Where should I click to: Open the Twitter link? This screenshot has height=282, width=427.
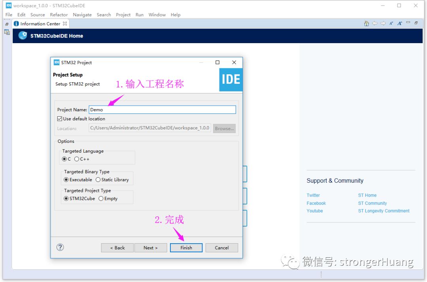(313, 195)
